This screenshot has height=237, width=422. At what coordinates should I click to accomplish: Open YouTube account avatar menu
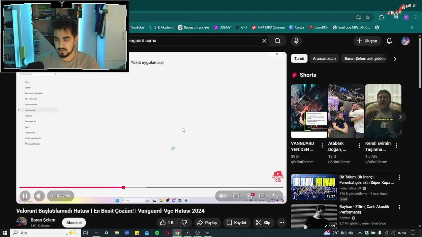coord(405,41)
